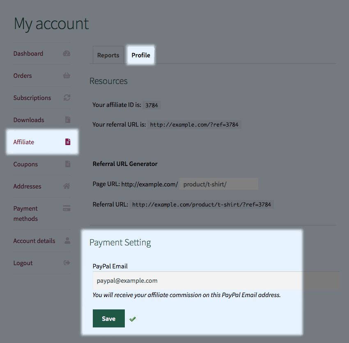Screen dimensions: 349x343
Task: Switch to the Reports tab
Action: pyautogui.click(x=108, y=55)
